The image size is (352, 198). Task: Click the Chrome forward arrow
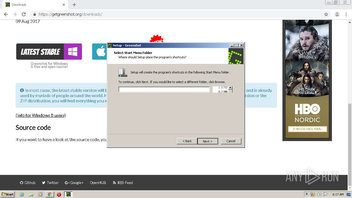tap(15, 14)
